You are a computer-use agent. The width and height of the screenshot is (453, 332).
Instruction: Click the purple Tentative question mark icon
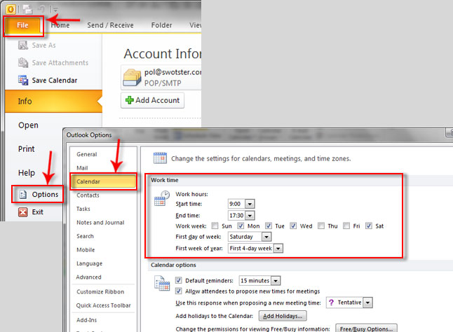coord(332,303)
